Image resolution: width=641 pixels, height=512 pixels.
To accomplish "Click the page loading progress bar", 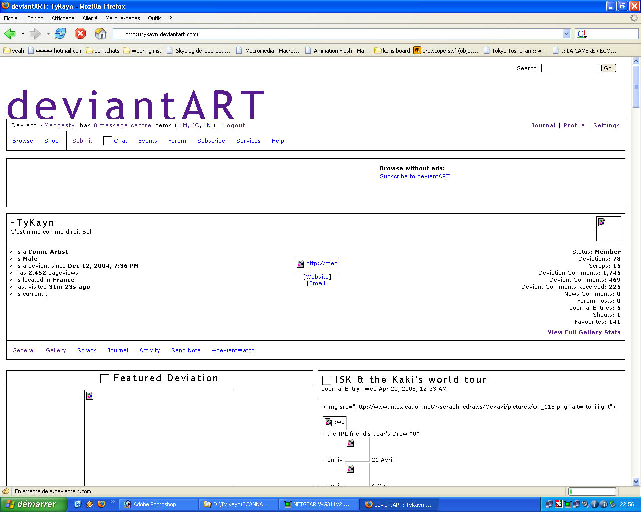I will [592, 492].
